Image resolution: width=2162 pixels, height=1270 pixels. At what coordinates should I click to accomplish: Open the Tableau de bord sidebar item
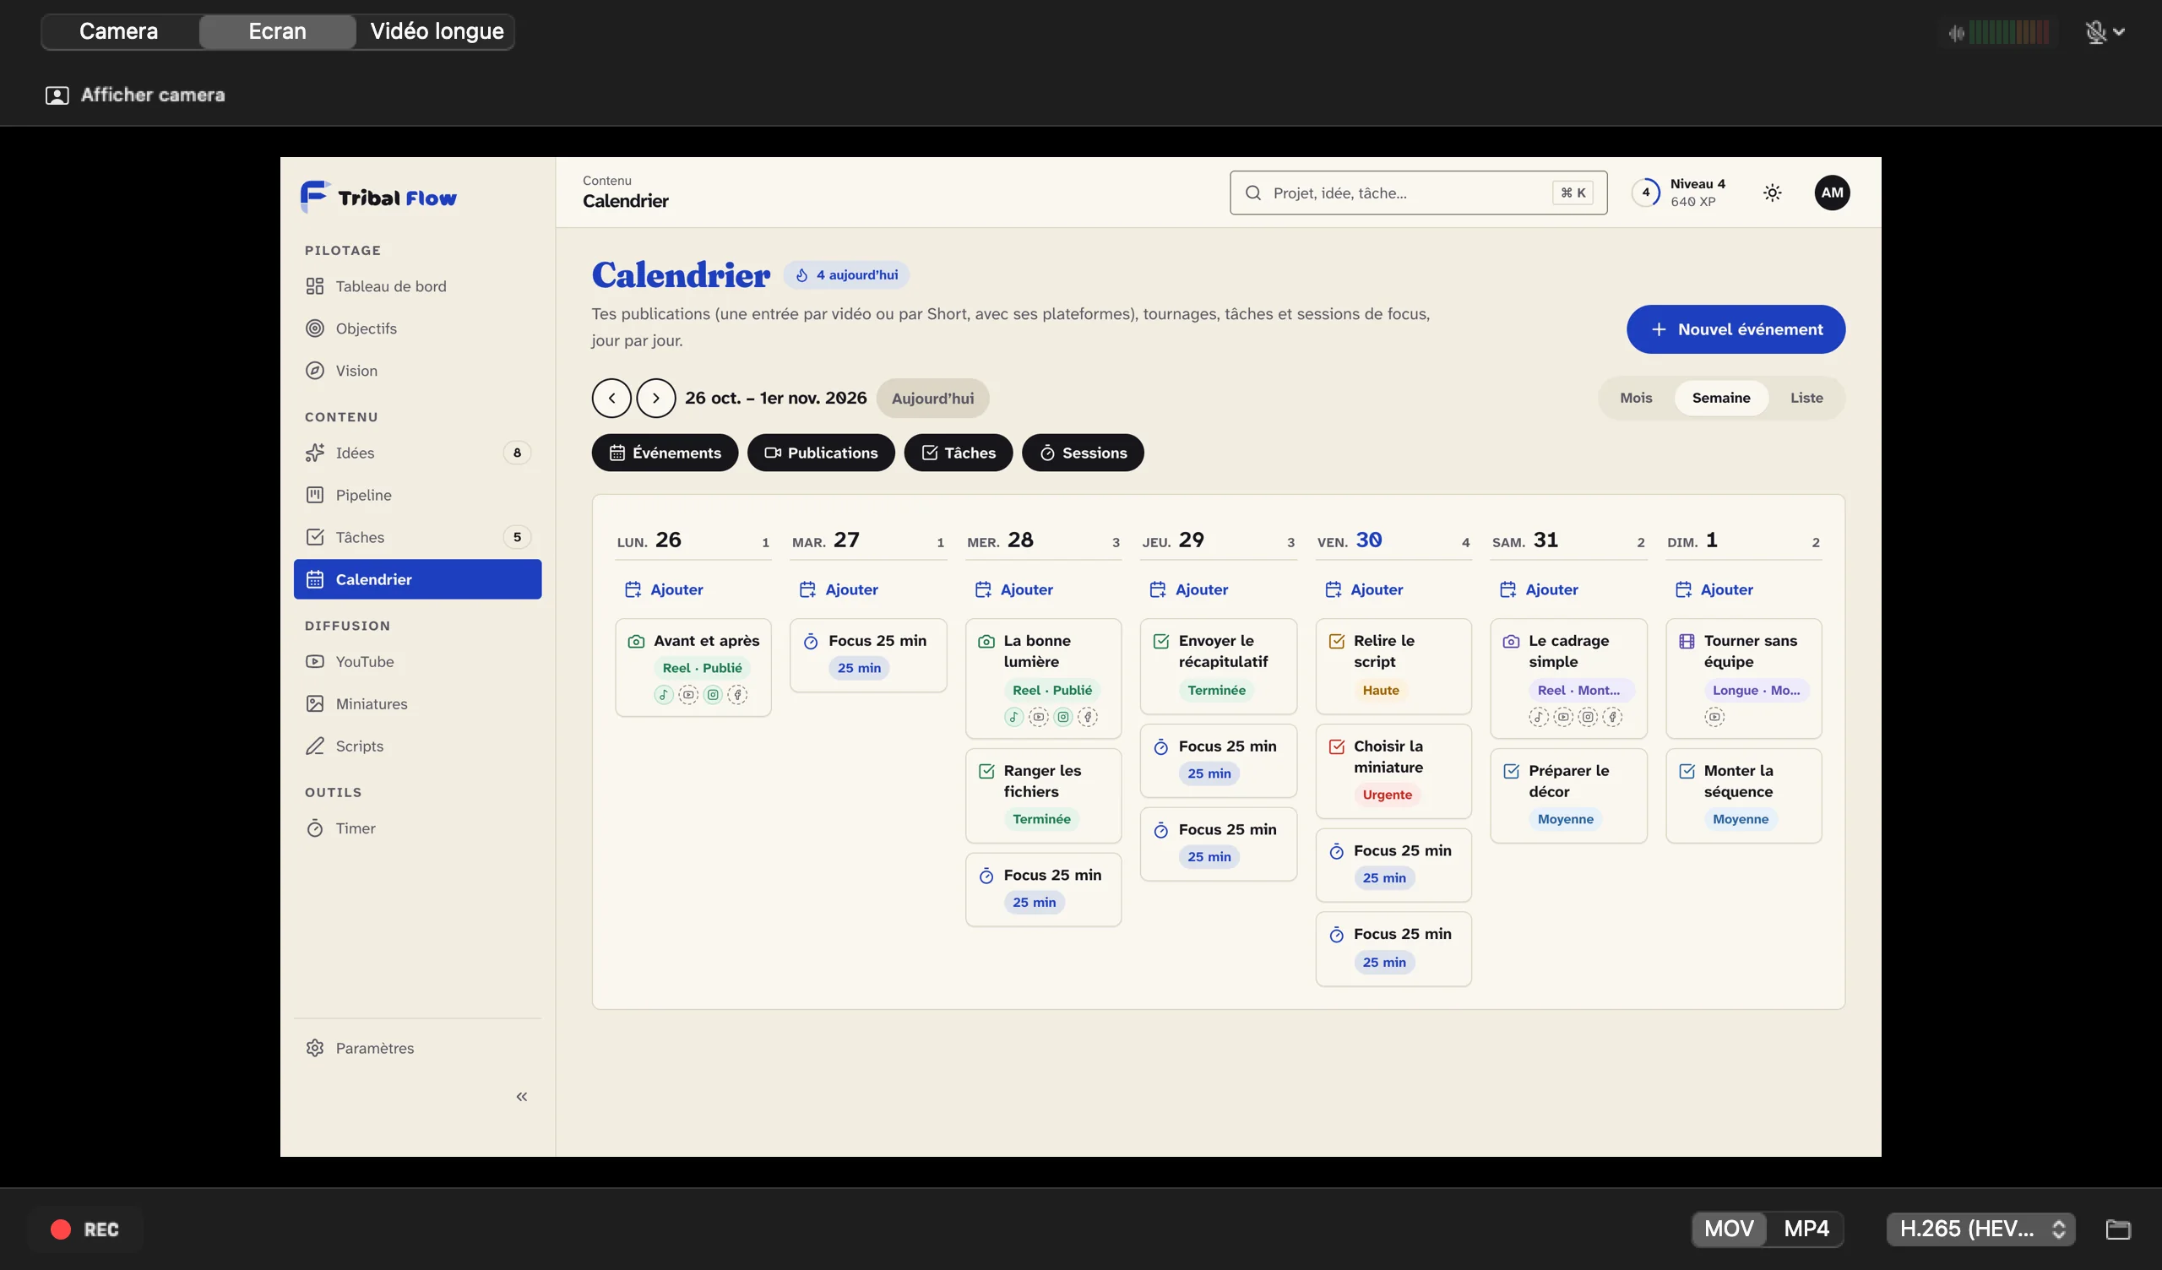(x=417, y=285)
